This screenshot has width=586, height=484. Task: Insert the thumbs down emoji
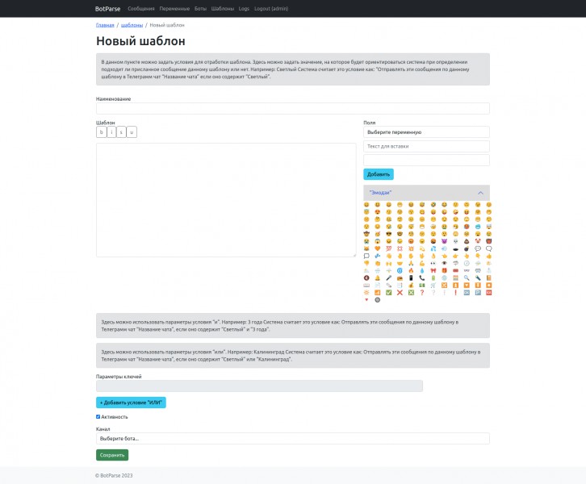pyautogui.click(x=366, y=263)
